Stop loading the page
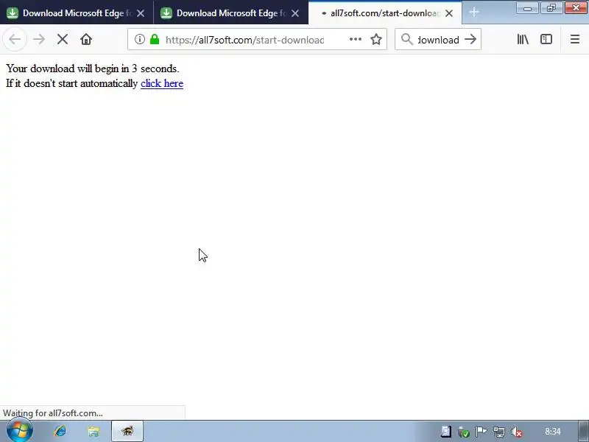 [63, 39]
